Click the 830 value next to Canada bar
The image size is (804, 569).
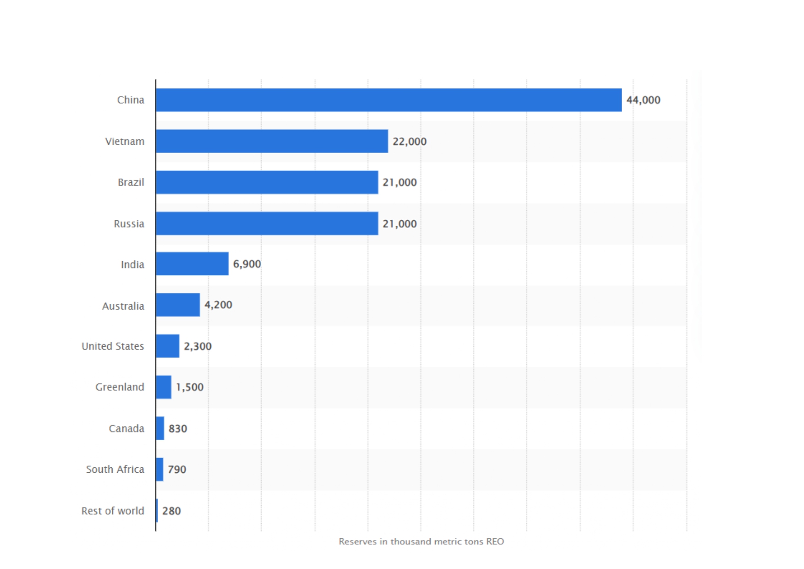178,428
